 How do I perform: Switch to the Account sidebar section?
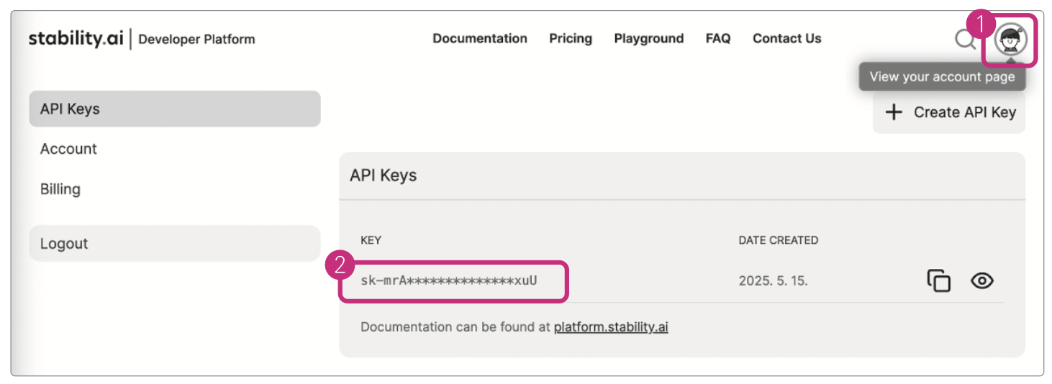point(68,149)
